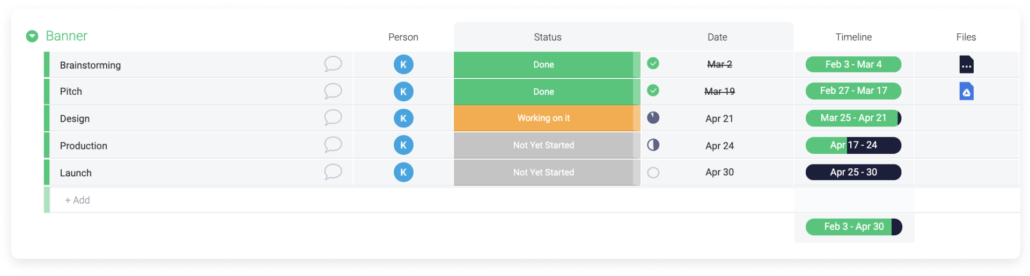The height and width of the screenshot is (276, 1030).
Task: Select the Timeline column header
Action: pos(854,37)
